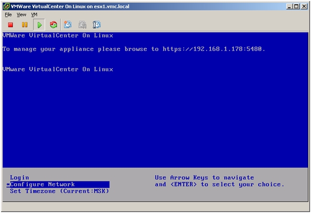Select the Login option in the console
This screenshot has height=213, width=311.
pyautogui.click(x=20, y=178)
